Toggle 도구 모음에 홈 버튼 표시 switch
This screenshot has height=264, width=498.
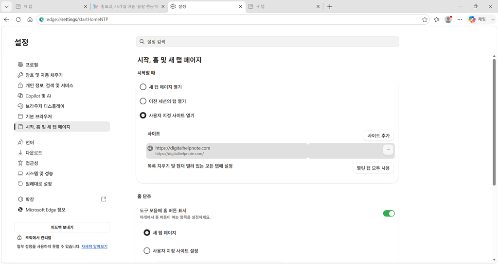tap(389, 214)
